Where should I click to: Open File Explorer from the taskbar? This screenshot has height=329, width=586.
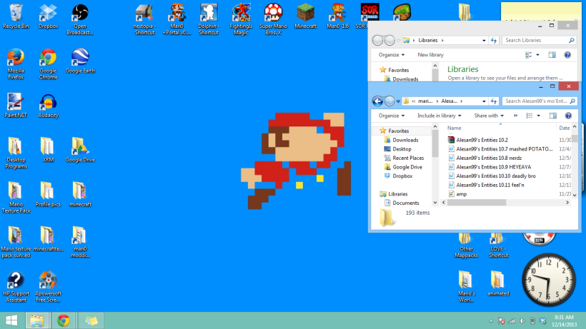pos(37,320)
